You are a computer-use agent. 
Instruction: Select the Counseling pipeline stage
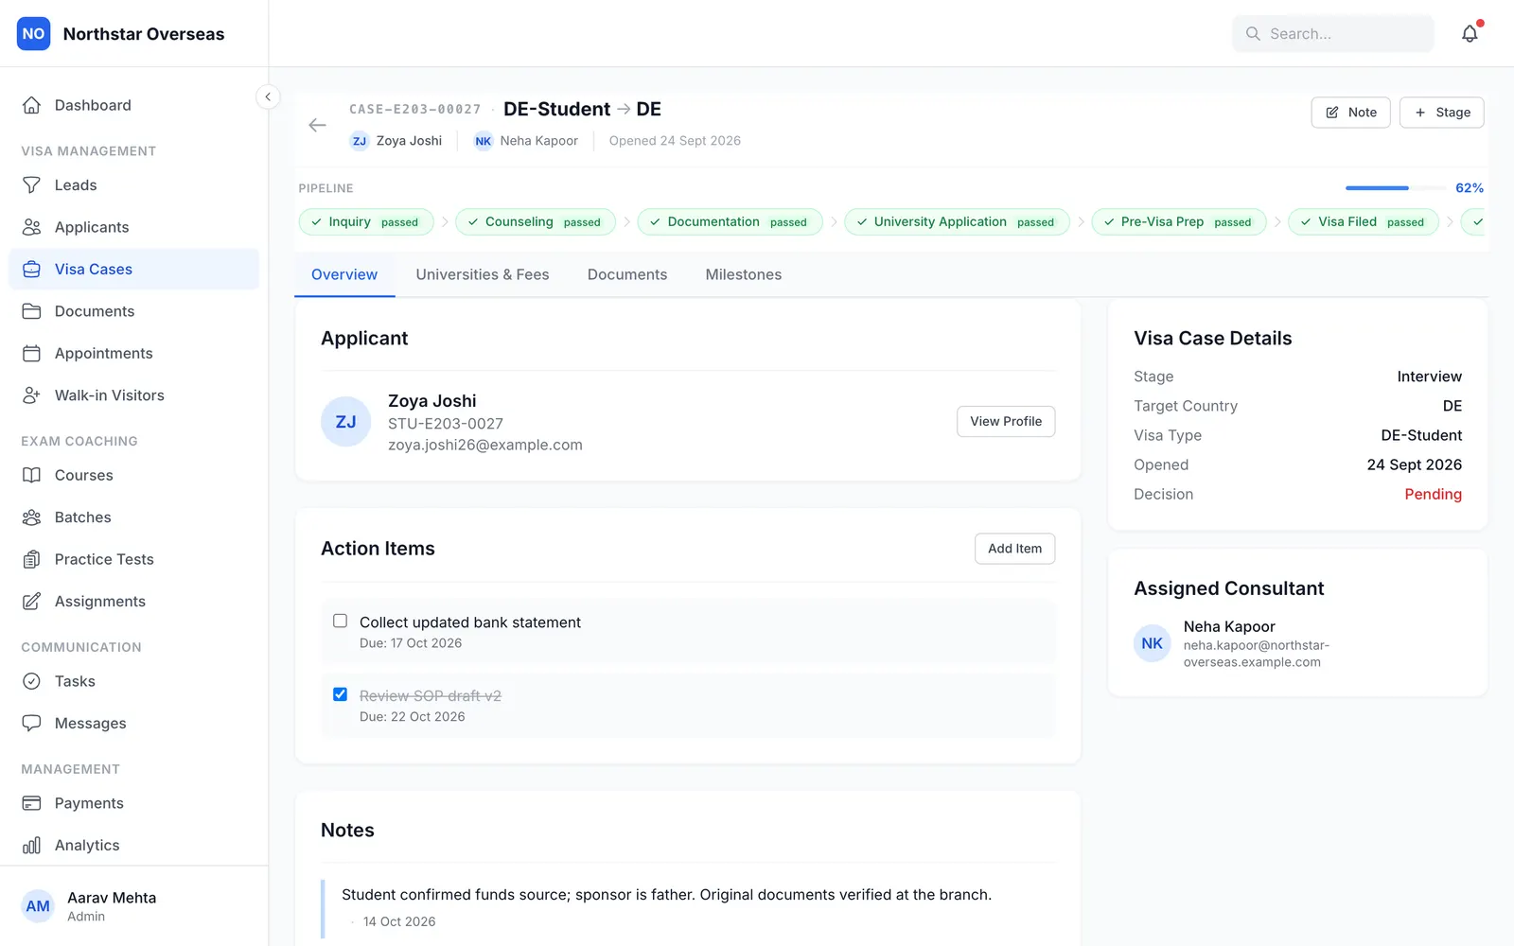tap(535, 222)
